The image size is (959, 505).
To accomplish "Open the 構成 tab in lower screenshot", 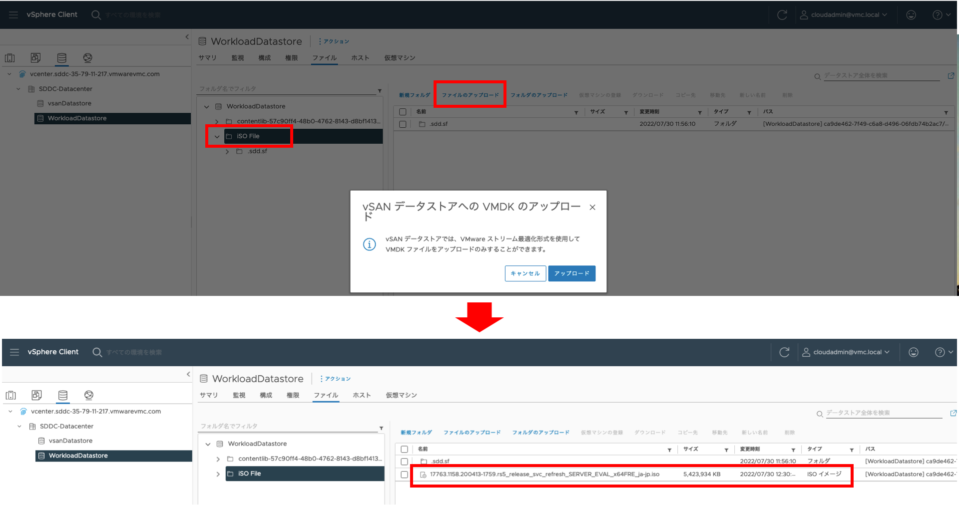I will [x=266, y=395].
